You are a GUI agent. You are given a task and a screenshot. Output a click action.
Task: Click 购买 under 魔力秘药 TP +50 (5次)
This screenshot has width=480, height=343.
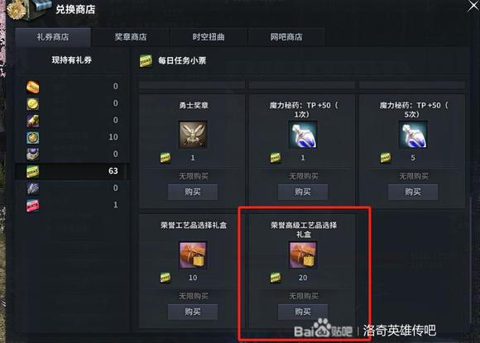pos(413,192)
